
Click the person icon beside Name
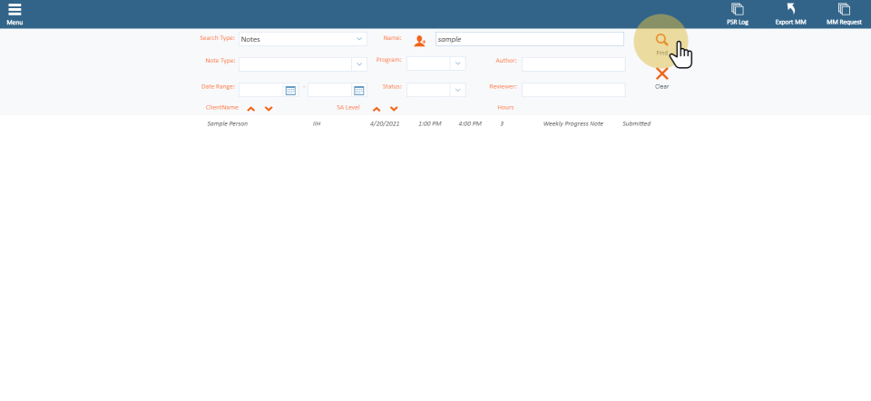click(419, 41)
